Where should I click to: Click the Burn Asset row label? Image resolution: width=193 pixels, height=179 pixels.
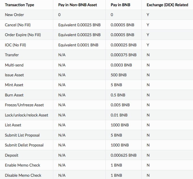tap(14, 95)
